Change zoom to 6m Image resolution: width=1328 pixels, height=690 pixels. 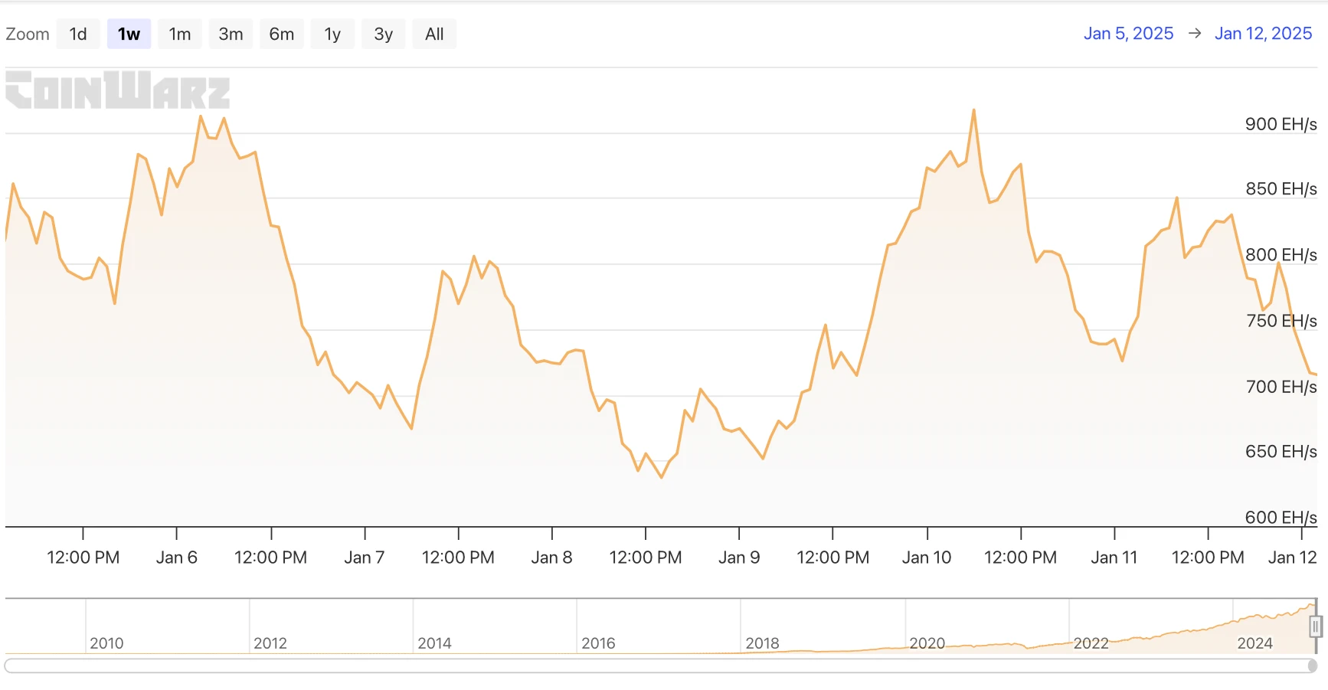click(282, 34)
